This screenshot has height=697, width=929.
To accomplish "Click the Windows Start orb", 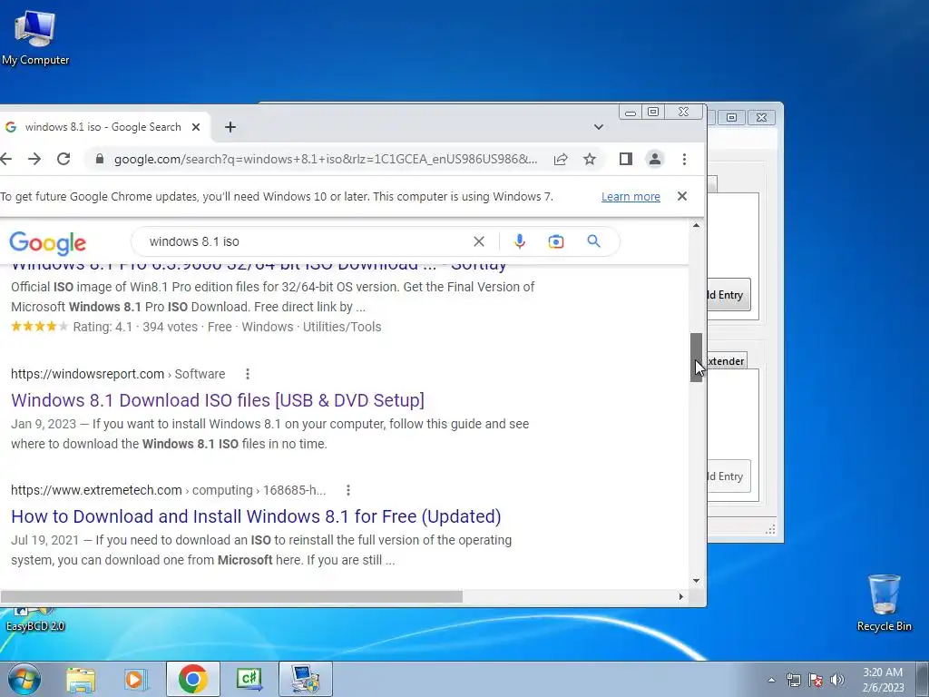I will 24,679.
